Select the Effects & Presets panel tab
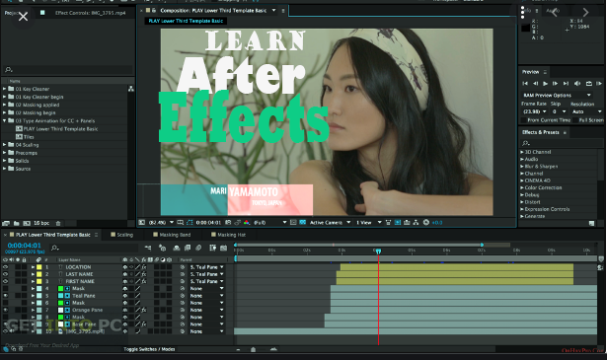The image size is (607, 360). (541, 132)
